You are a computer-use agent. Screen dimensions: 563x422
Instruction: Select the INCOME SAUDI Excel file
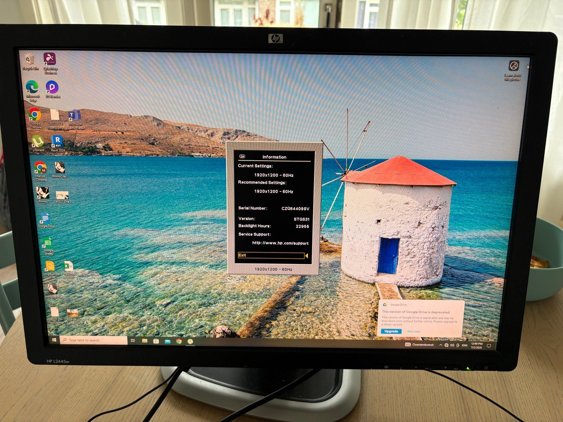pos(69,270)
